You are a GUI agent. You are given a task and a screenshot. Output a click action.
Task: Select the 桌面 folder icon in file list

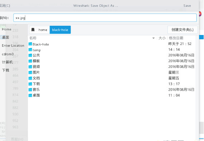[30, 95]
